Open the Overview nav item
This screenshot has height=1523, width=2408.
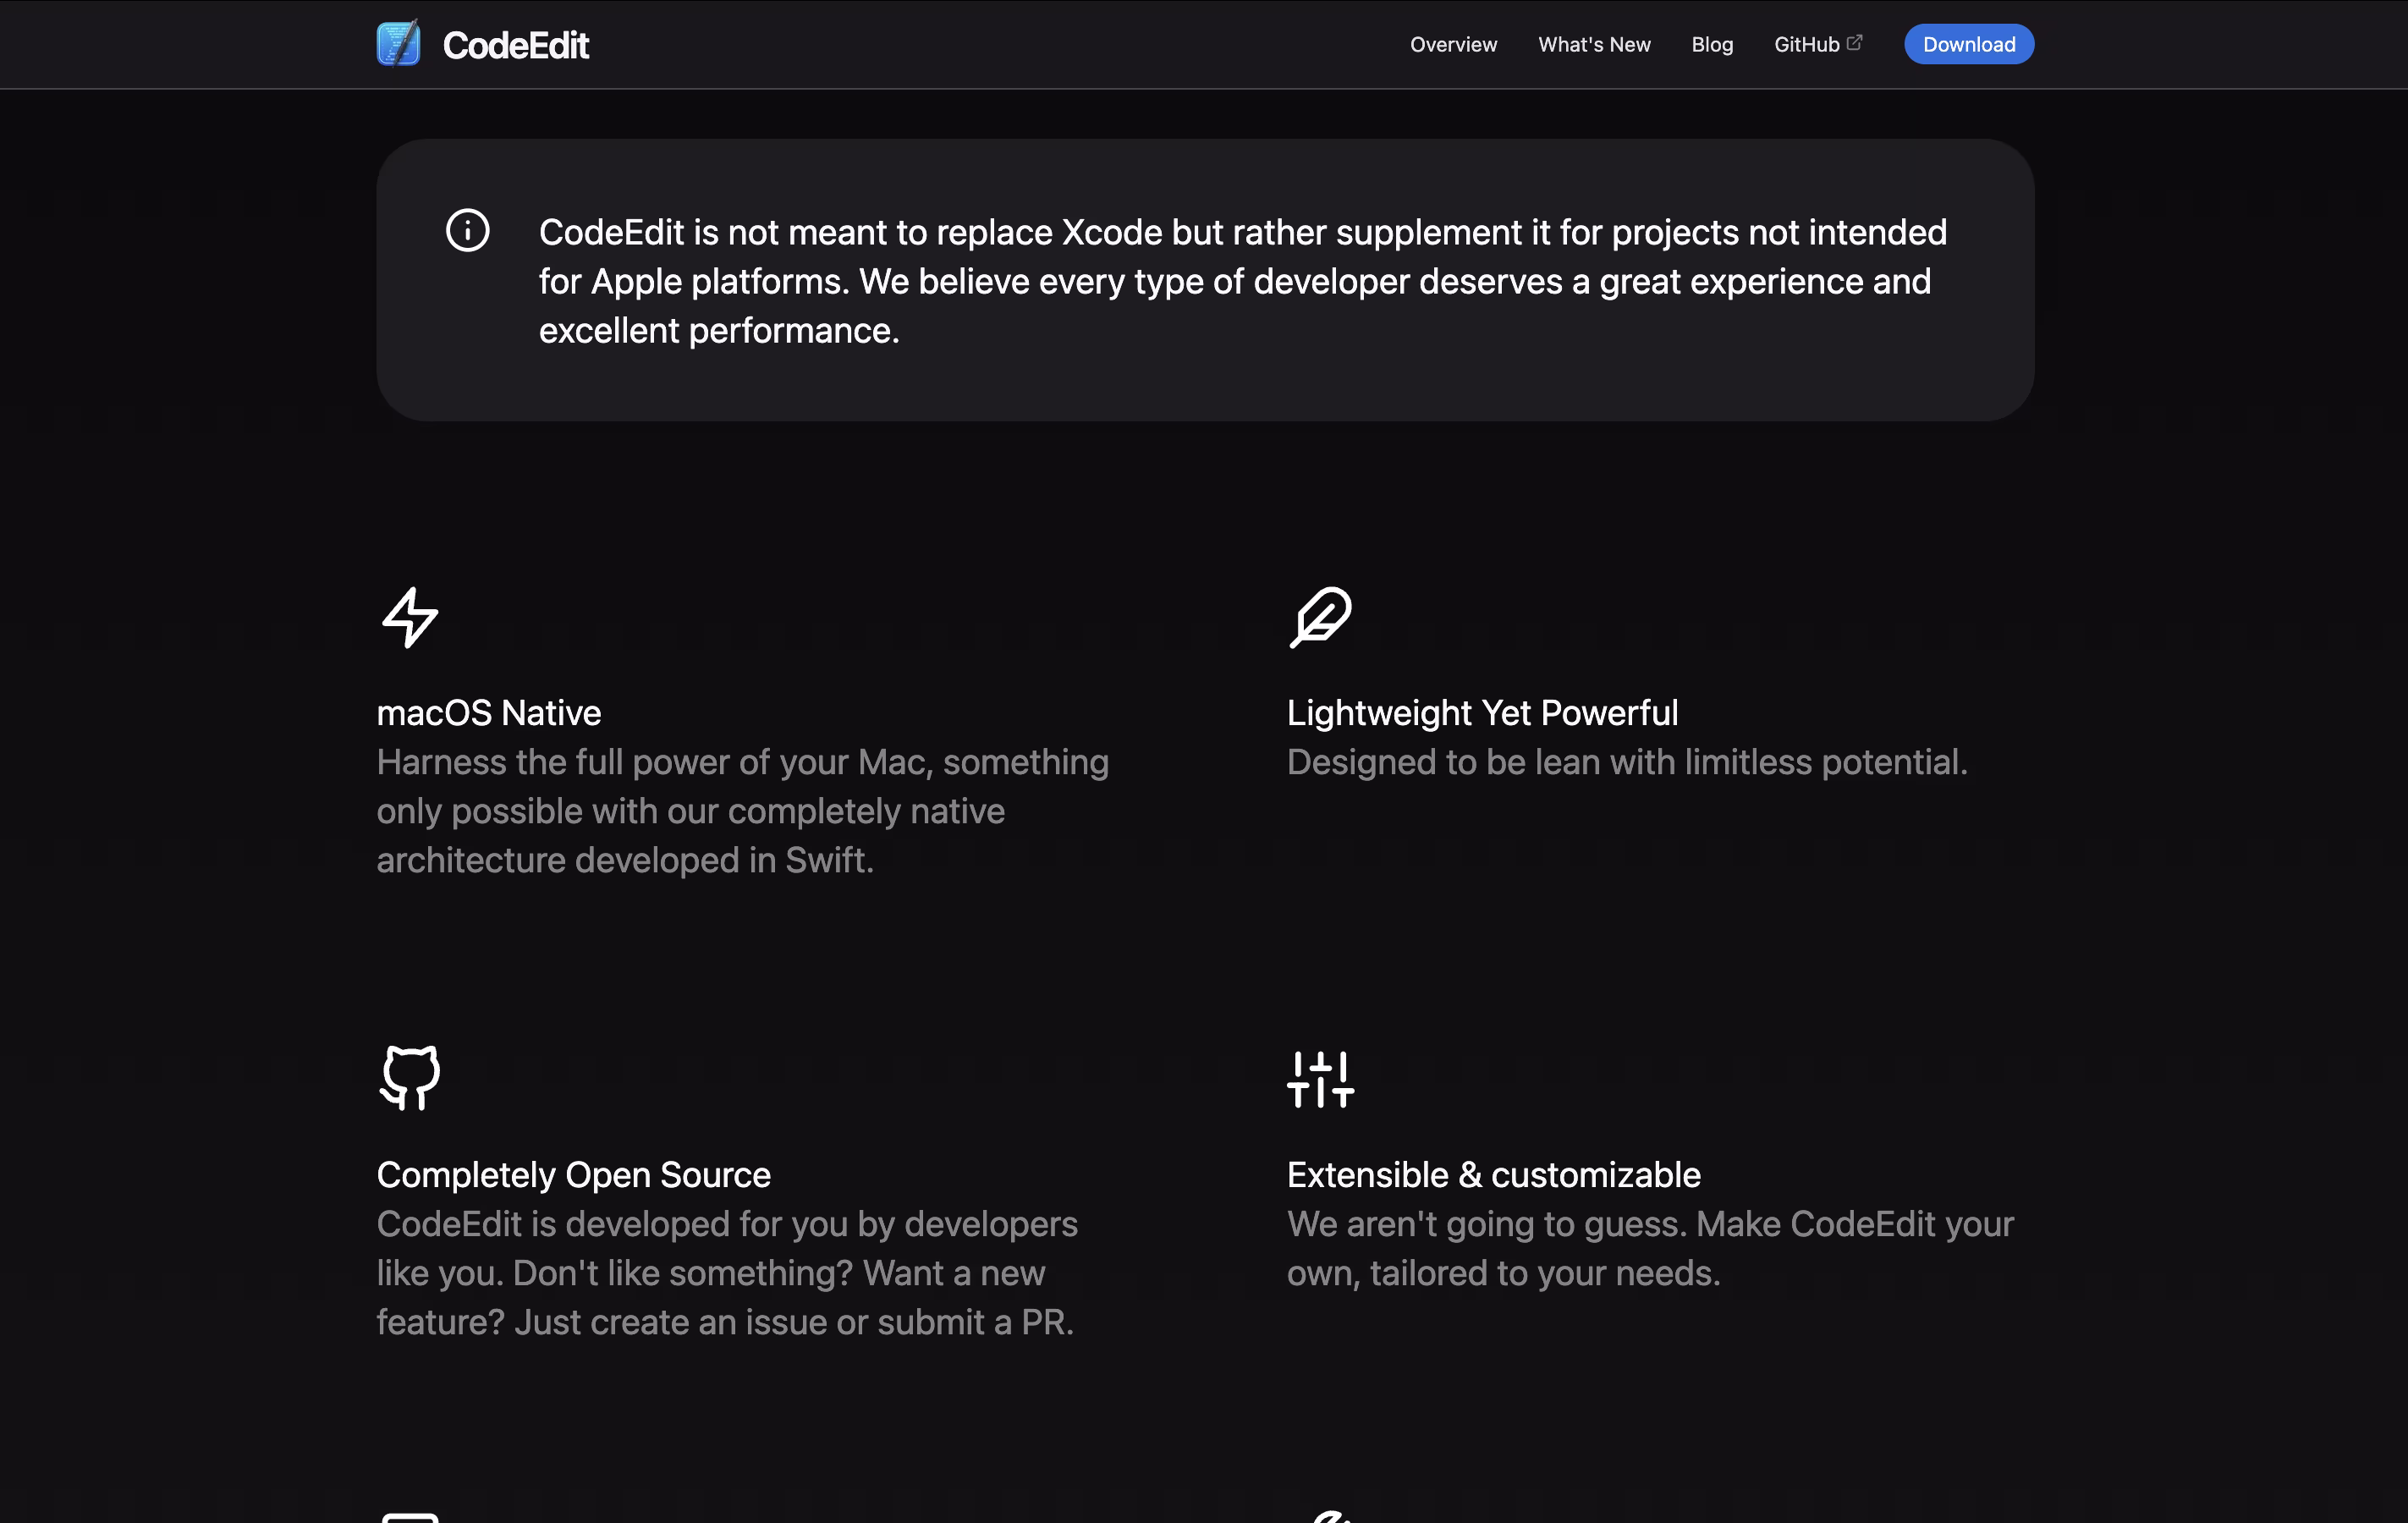pyautogui.click(x=1453, y=44)
